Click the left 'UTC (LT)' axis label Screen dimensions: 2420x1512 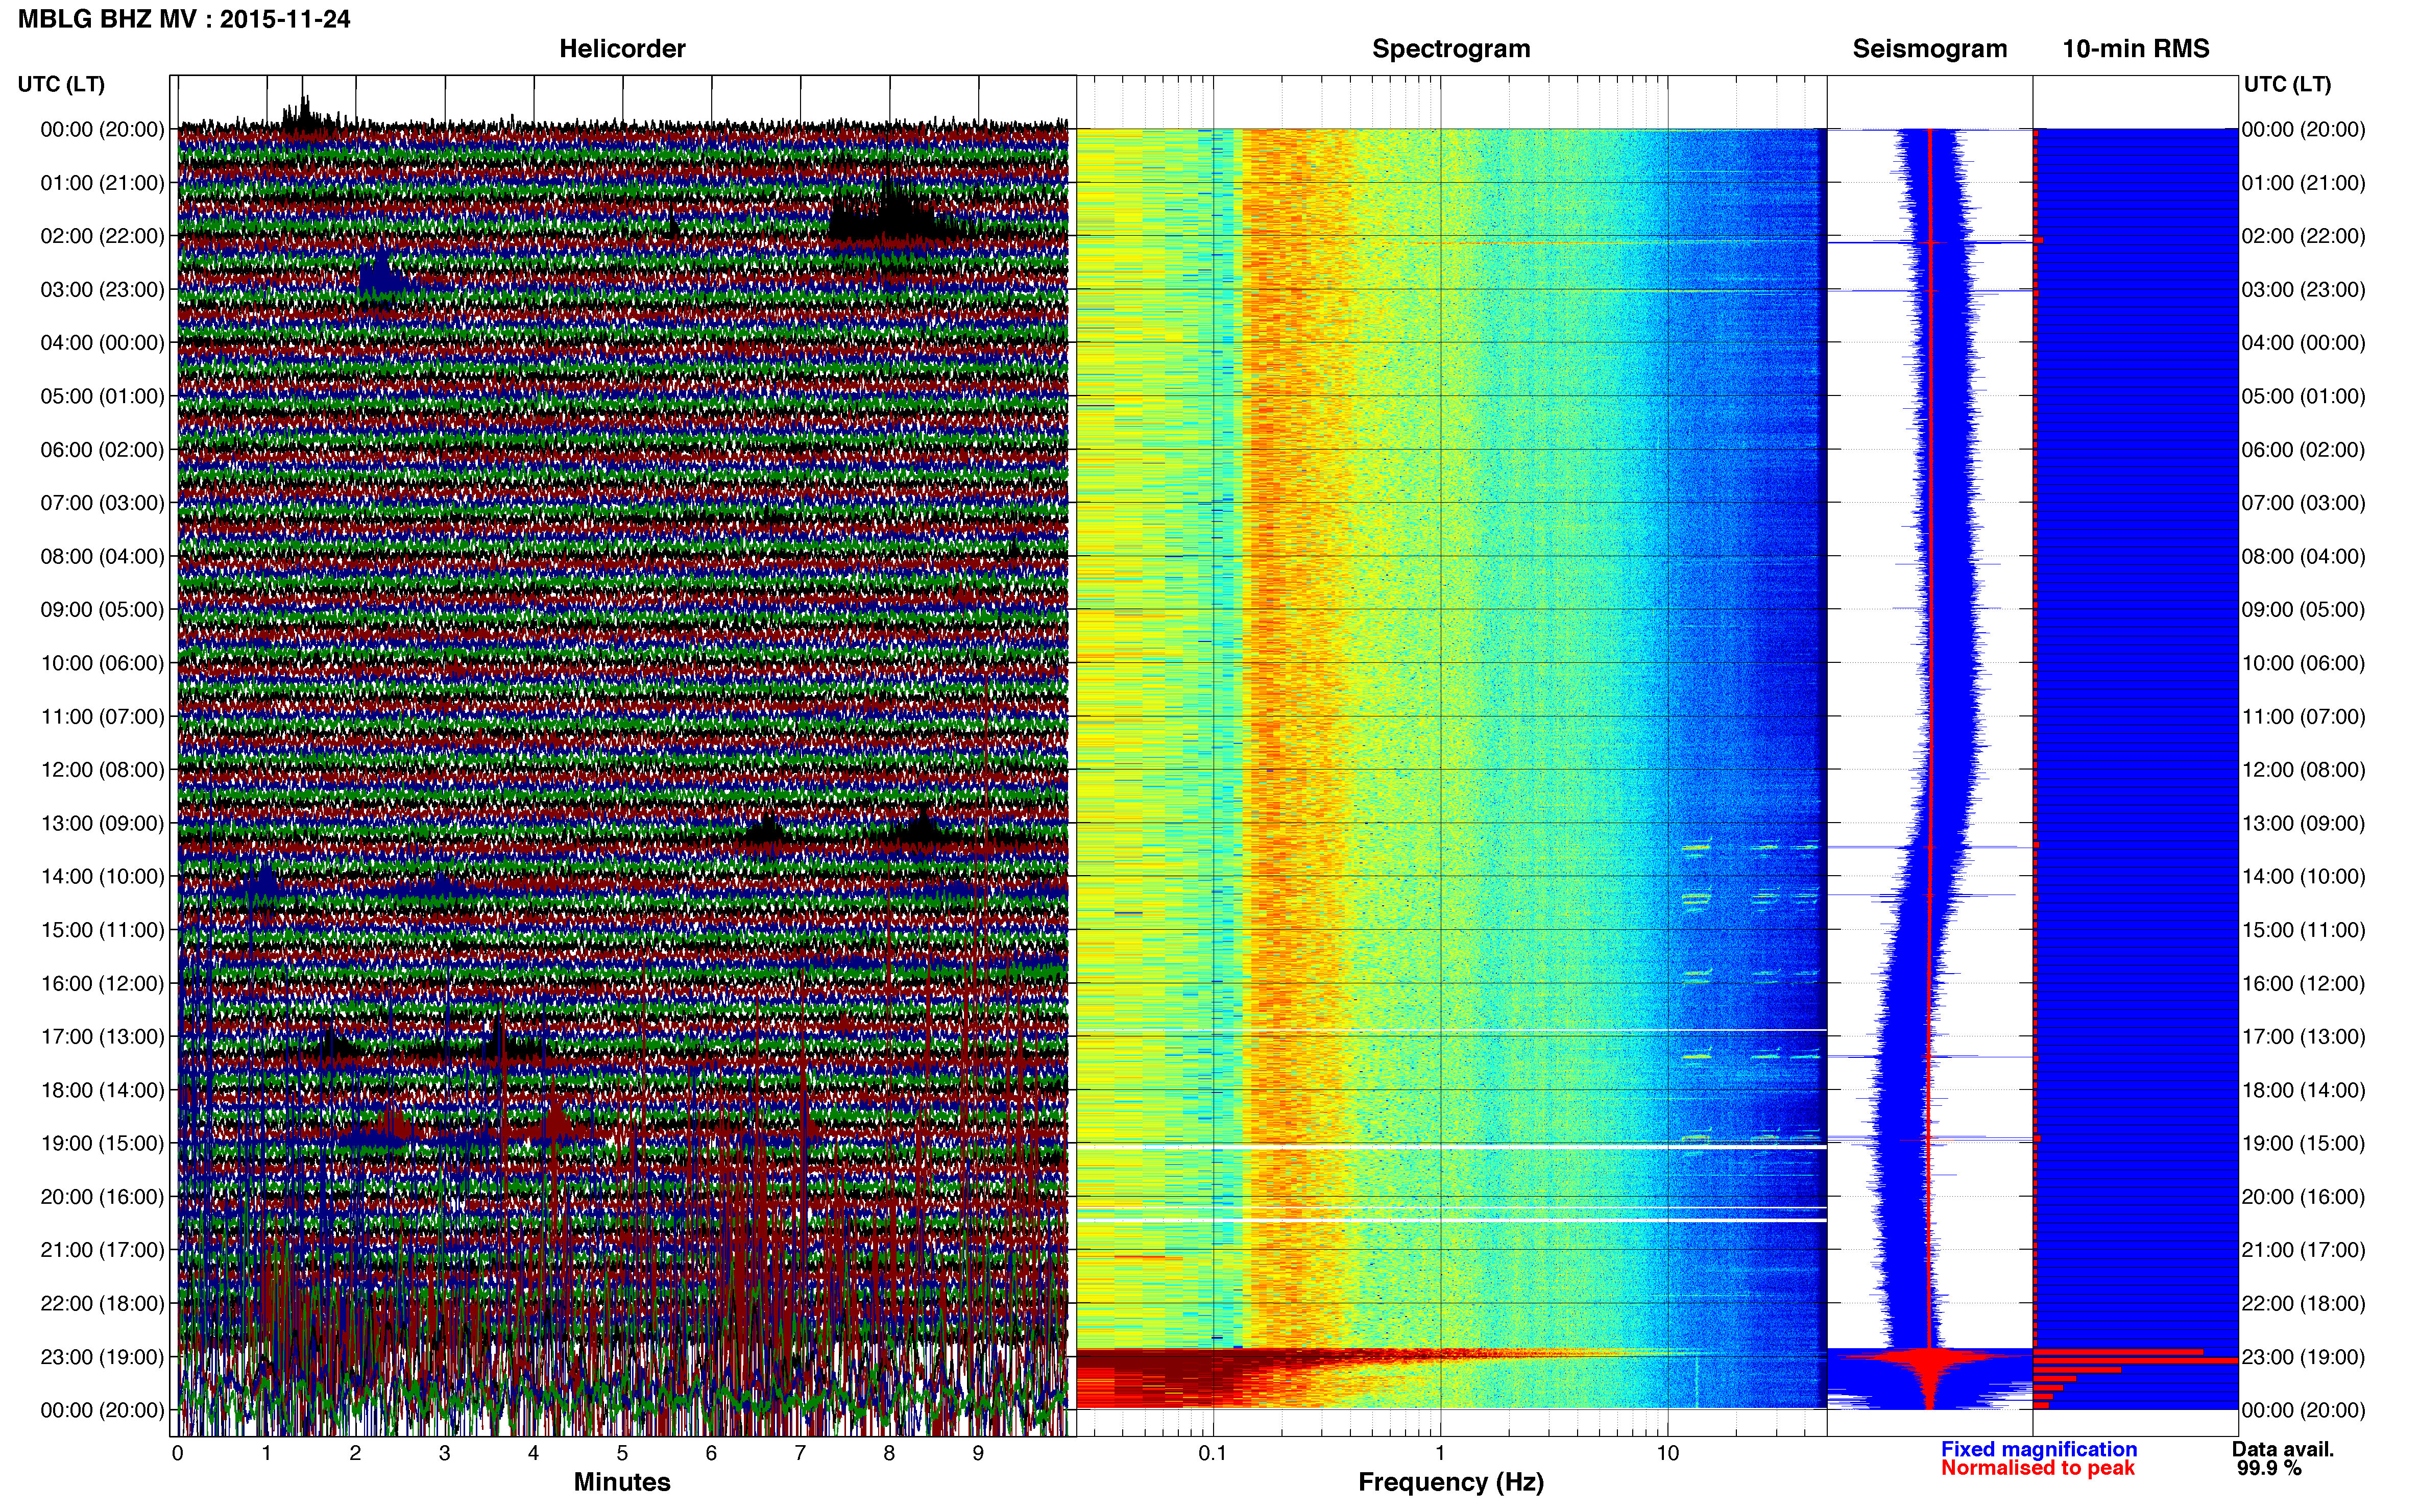61,84
